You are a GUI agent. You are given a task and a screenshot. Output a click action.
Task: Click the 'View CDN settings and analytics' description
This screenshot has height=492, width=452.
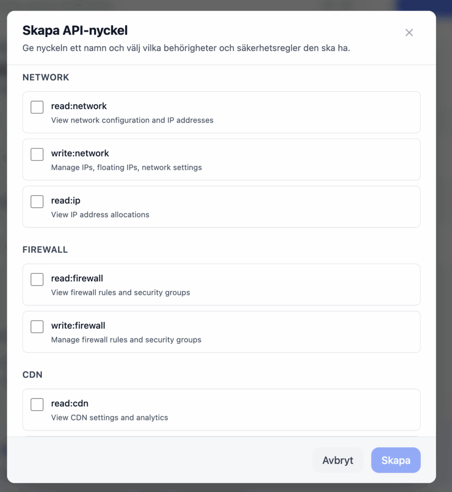tap(110, 418)
